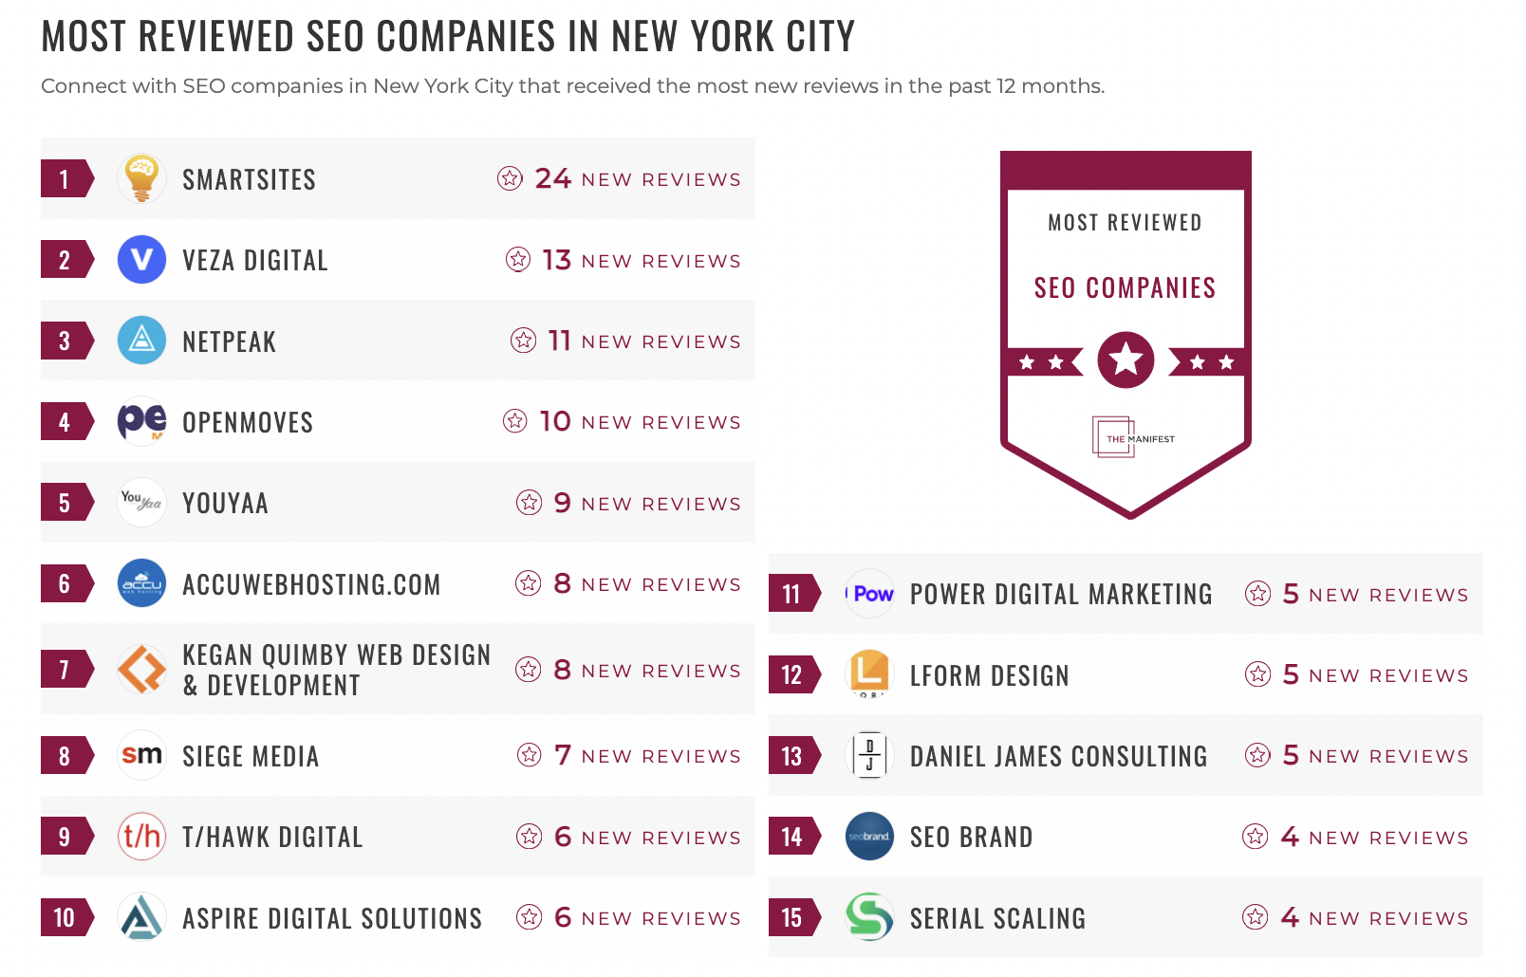Click the review star icon beside Netpeak's count

click(x=524, y=341)
